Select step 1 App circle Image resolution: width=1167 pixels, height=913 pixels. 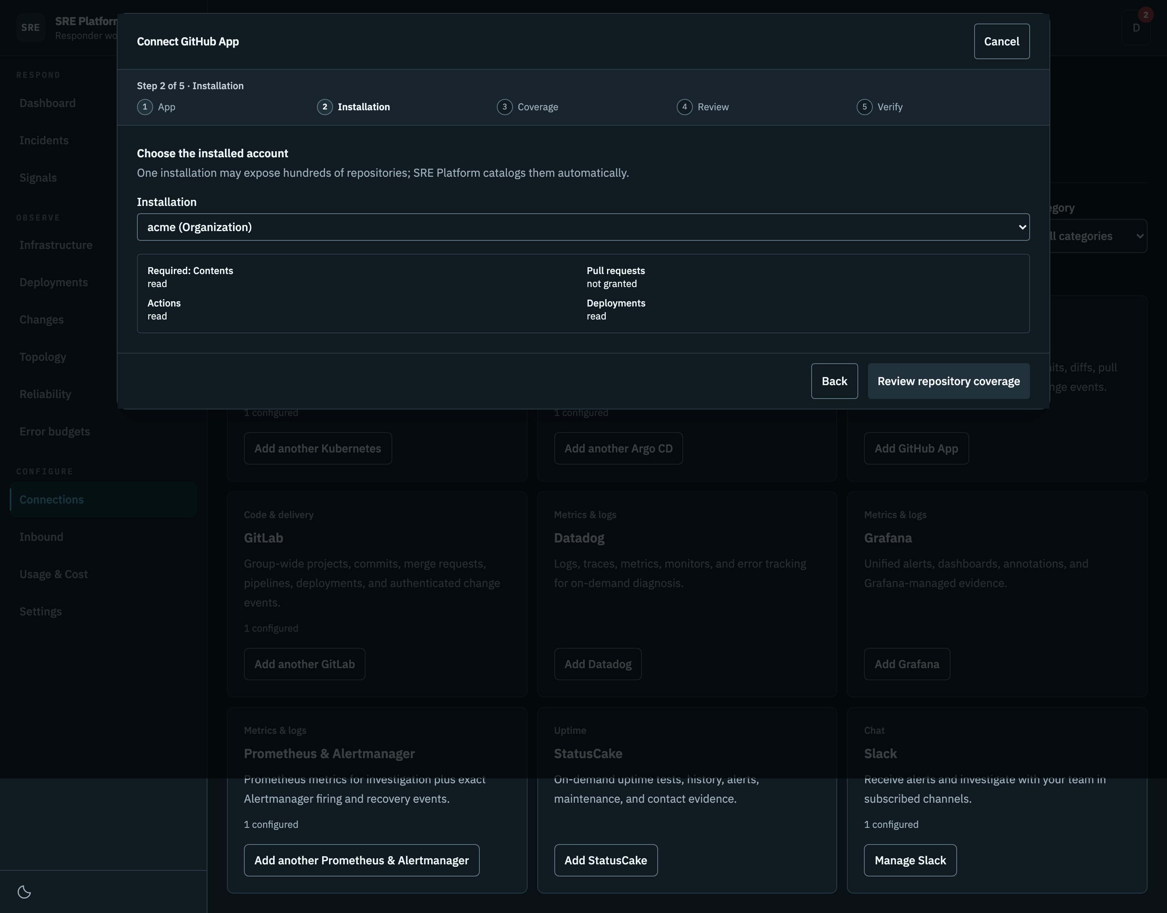[145, 107]
